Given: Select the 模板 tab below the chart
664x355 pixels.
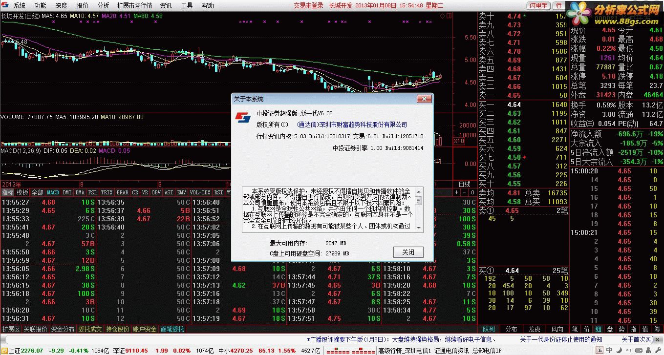Looking at the screenshot, I should point(22,192).
